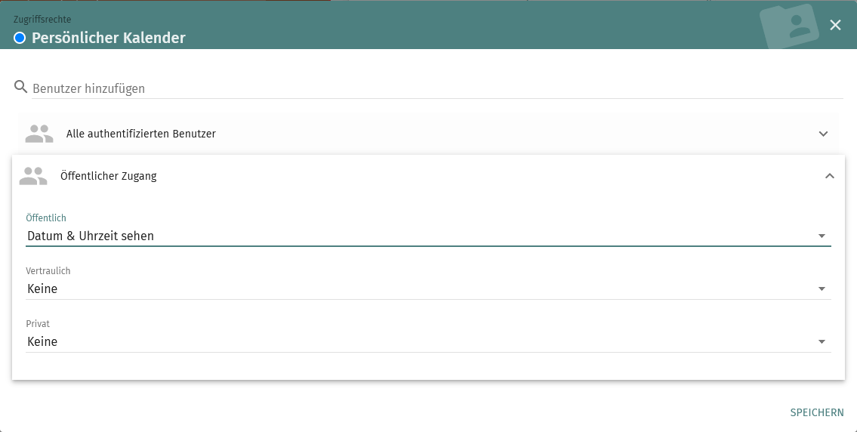Click people icon beside Öffentlicher Zugang
This screenshot has height=432, width=857.
tap(33, 176)
